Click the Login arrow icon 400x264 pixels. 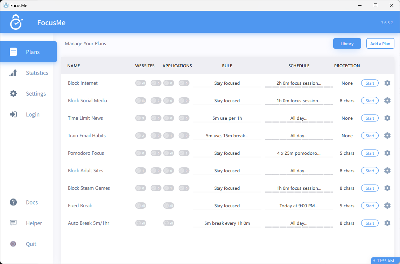tap(13, 114)
